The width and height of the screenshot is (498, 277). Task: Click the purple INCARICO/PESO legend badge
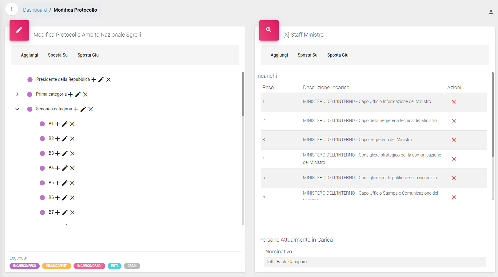(25, 266)
